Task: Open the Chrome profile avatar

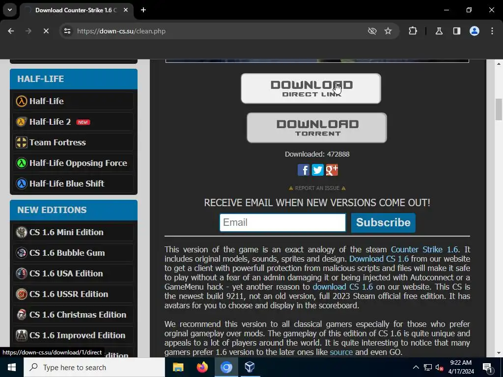Action: point(475,31)
